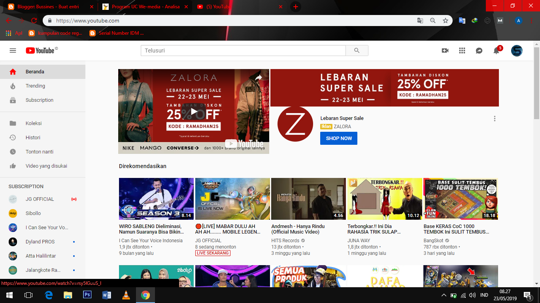Click Chrome back arrow
The height and width of the screenshot is (303, 540).
(x=9, y=21)
